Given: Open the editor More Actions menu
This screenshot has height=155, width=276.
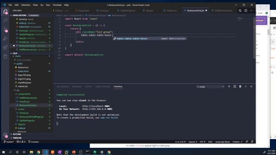Looking at the screenshot, I should pos(251,10).
